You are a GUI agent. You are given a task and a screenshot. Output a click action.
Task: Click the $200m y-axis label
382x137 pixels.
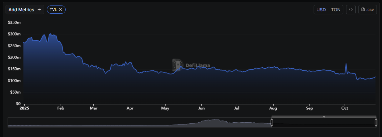point(14,57)
